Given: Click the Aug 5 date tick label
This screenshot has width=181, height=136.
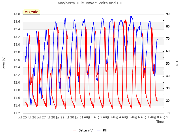Looking at the screenshot, I should click(126, 117).
